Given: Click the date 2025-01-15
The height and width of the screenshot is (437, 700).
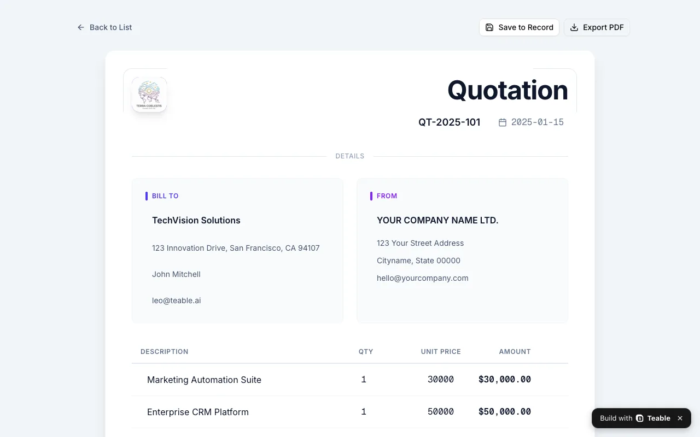Looking at the screenshot, I should [x=537, y=122].
